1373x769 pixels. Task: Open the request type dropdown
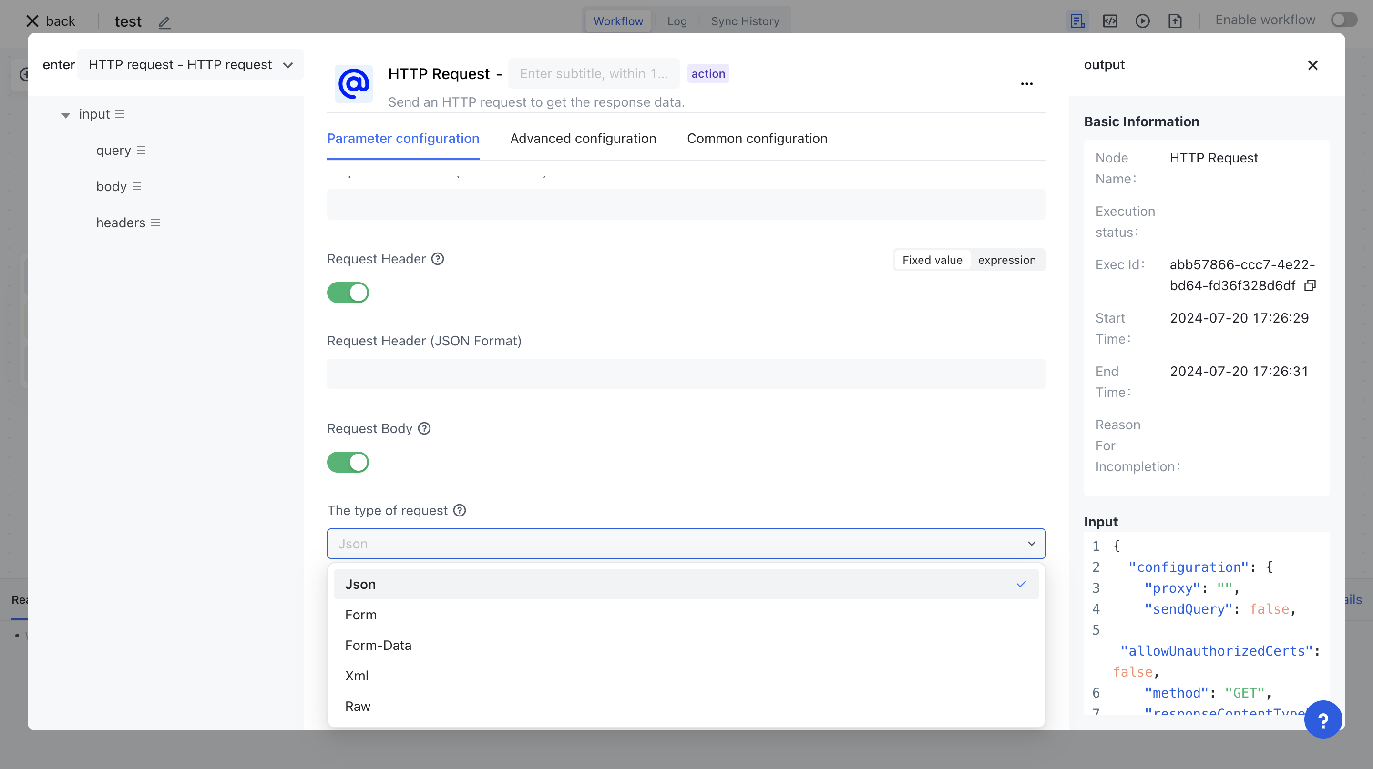point(686,544)
